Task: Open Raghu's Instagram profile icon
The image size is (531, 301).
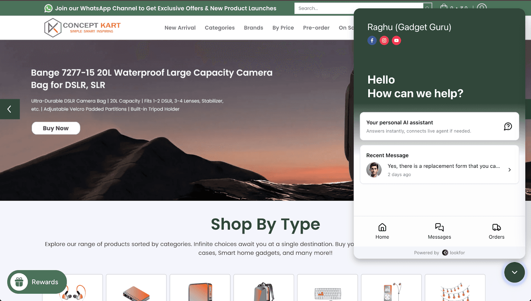Action: (x=384, y=41)
